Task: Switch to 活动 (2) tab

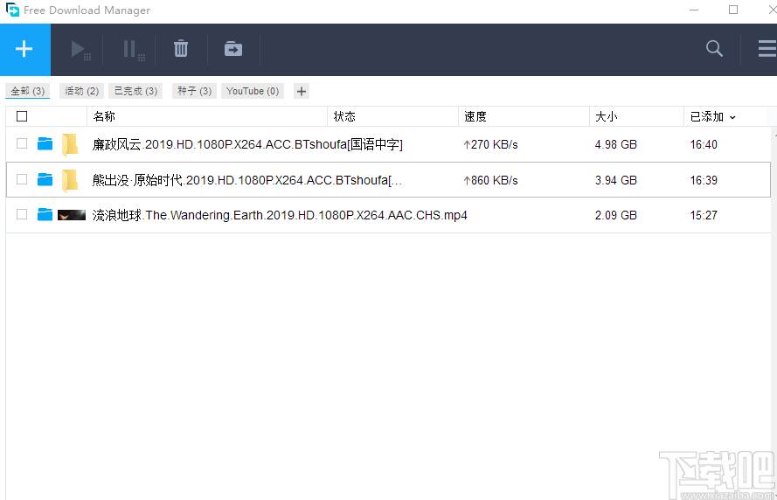Action: pos(82,91)
